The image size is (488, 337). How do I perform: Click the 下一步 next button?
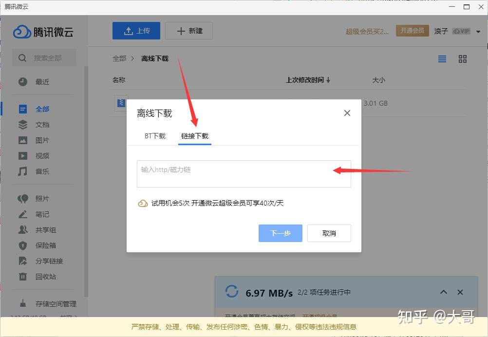point(281,233)
